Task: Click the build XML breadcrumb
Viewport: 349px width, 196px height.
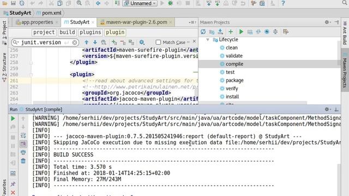Action: coord(67,32)
